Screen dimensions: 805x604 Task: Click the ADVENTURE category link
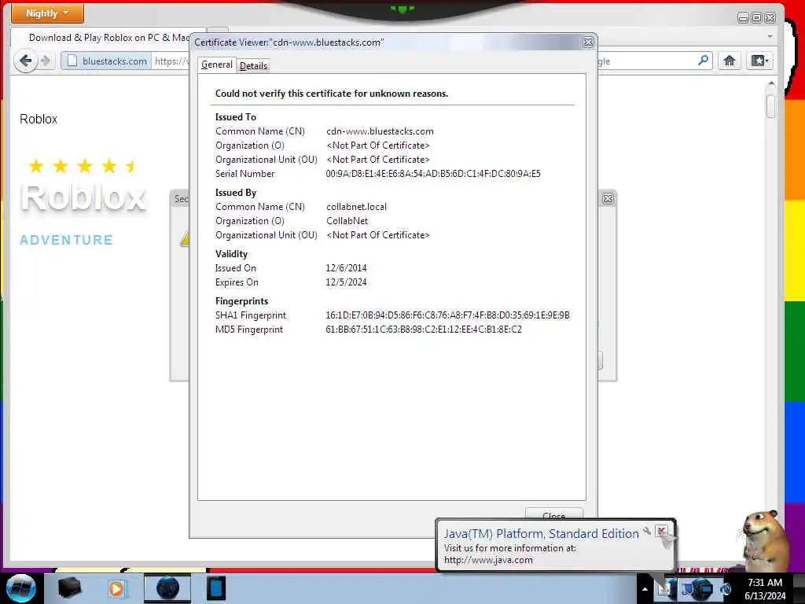[66, 240]
